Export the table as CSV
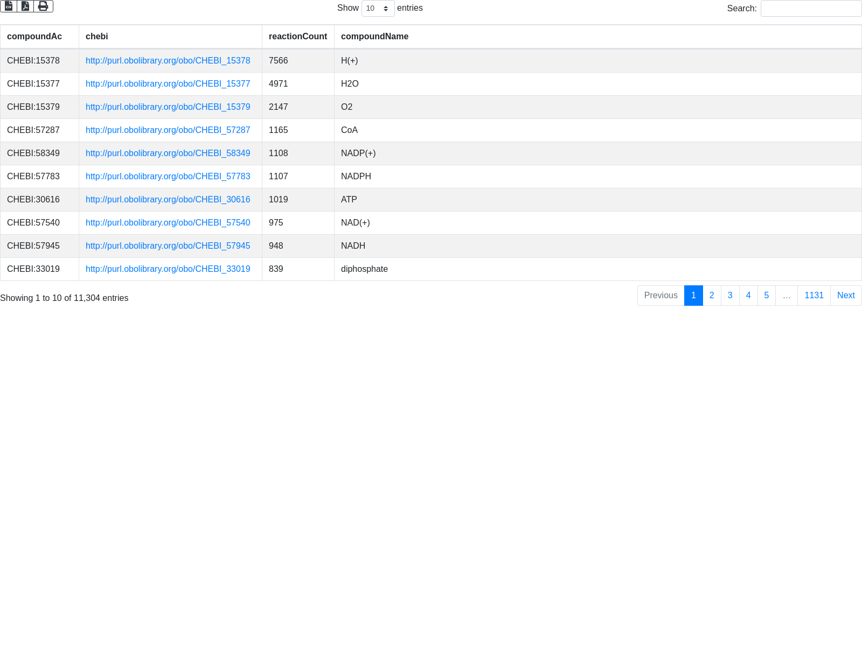This screenshot has height=646, width=862. (x=9, y=6)
